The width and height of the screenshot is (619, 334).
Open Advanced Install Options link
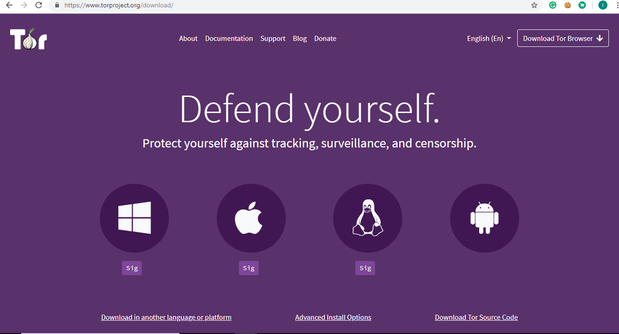tap(333, 317)
